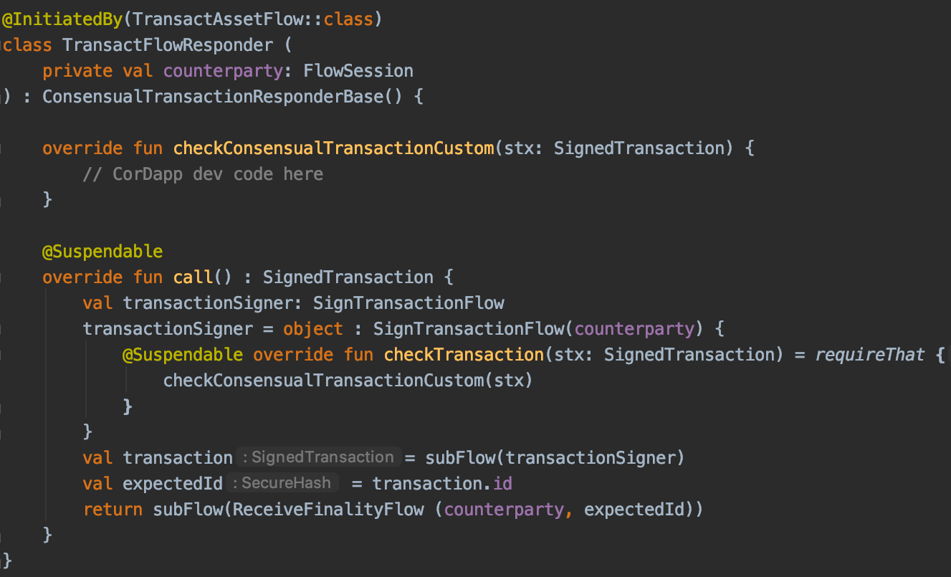951x577 pixels.
Task: Click the object keyword in the assignment
Action: coord(313,329)
